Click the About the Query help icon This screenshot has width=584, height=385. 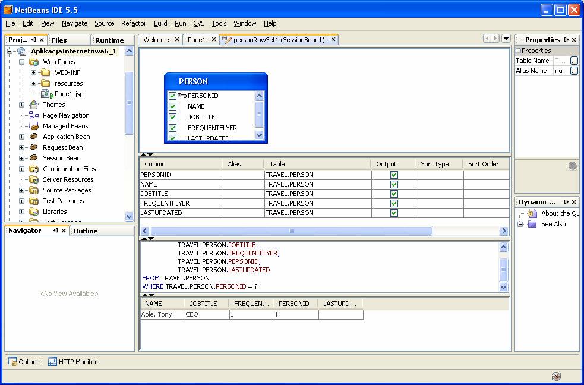[532, 213]
